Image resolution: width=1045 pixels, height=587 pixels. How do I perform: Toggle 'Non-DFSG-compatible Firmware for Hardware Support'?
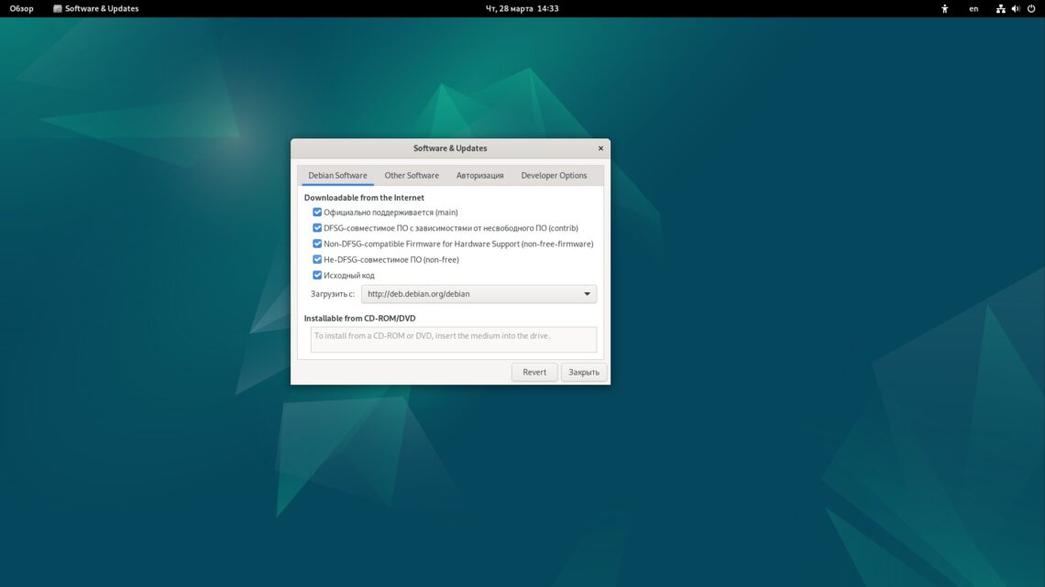[316, 244]
